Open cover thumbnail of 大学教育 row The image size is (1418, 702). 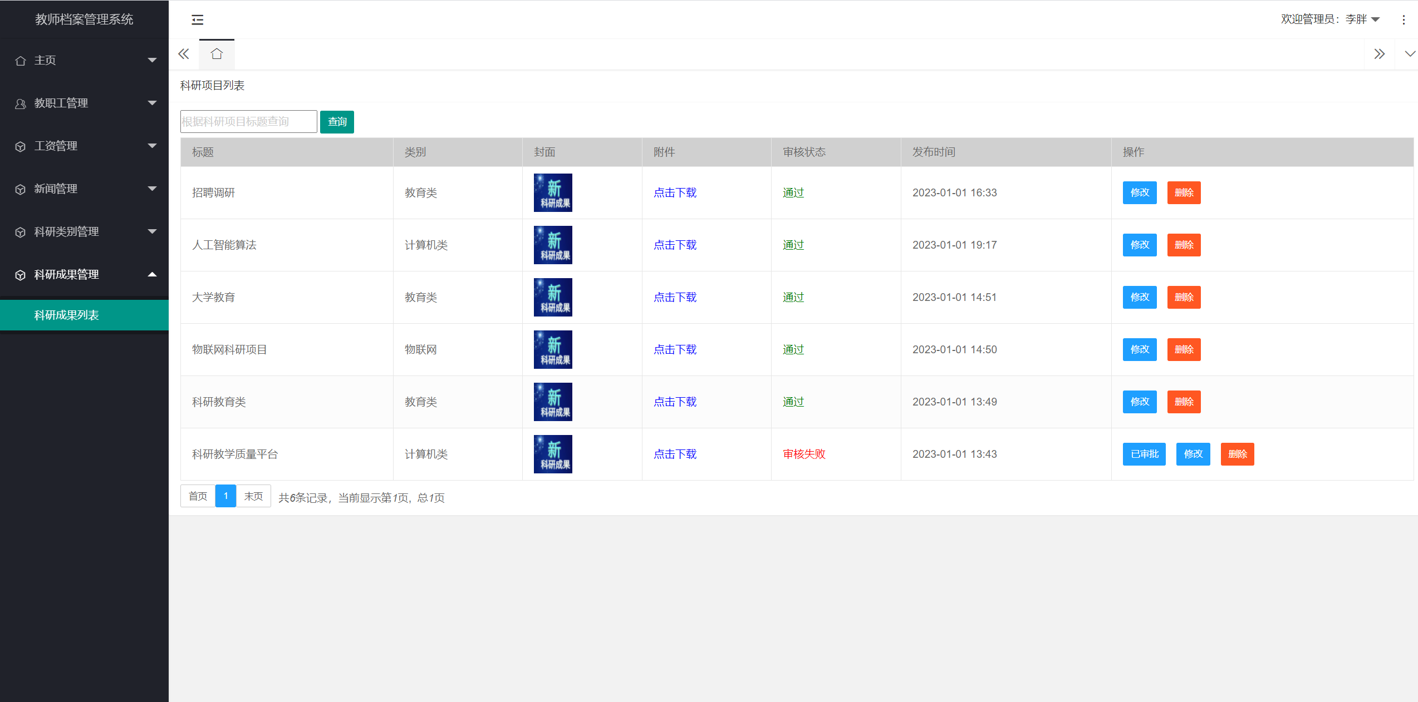(553, 297)
